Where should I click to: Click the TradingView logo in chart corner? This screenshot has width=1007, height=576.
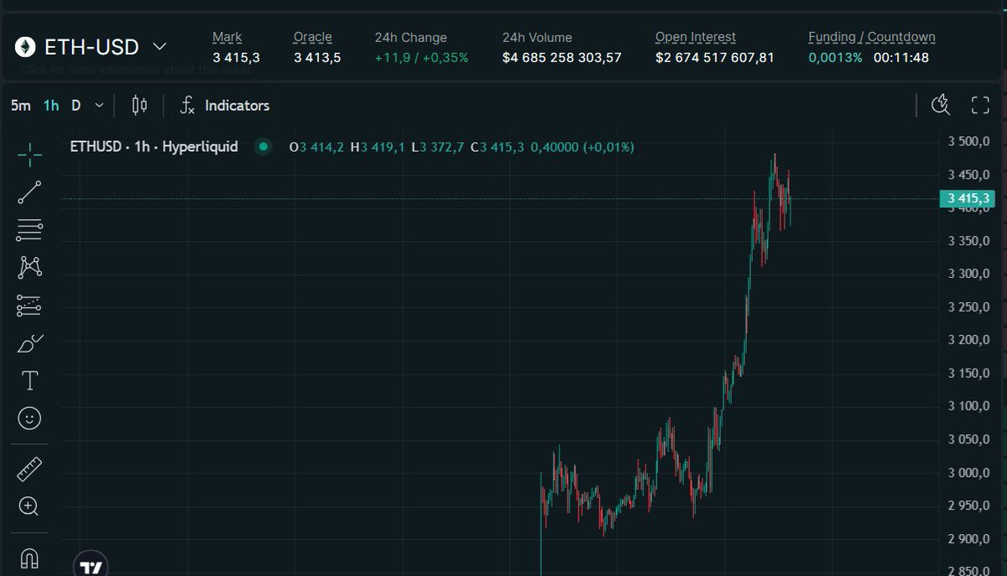click(91, 565)
